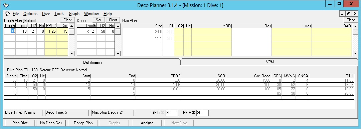Click the Analyse button

tap(147, 123)
